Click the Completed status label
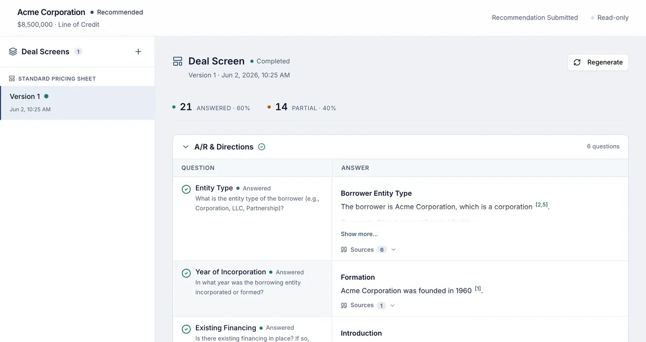The width and height of the screenshot is (646, 342). click(x=273, y=61)
